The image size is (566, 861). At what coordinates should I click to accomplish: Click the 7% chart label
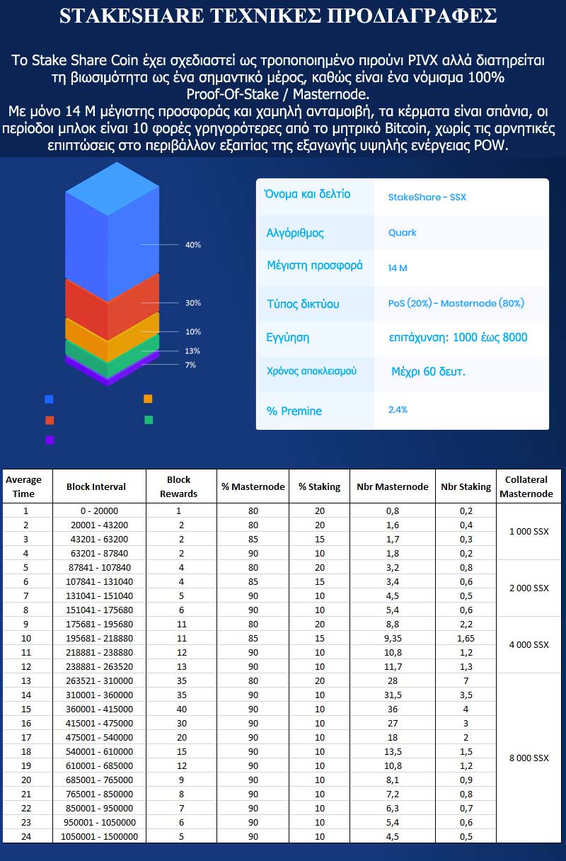tap(190, 365)
